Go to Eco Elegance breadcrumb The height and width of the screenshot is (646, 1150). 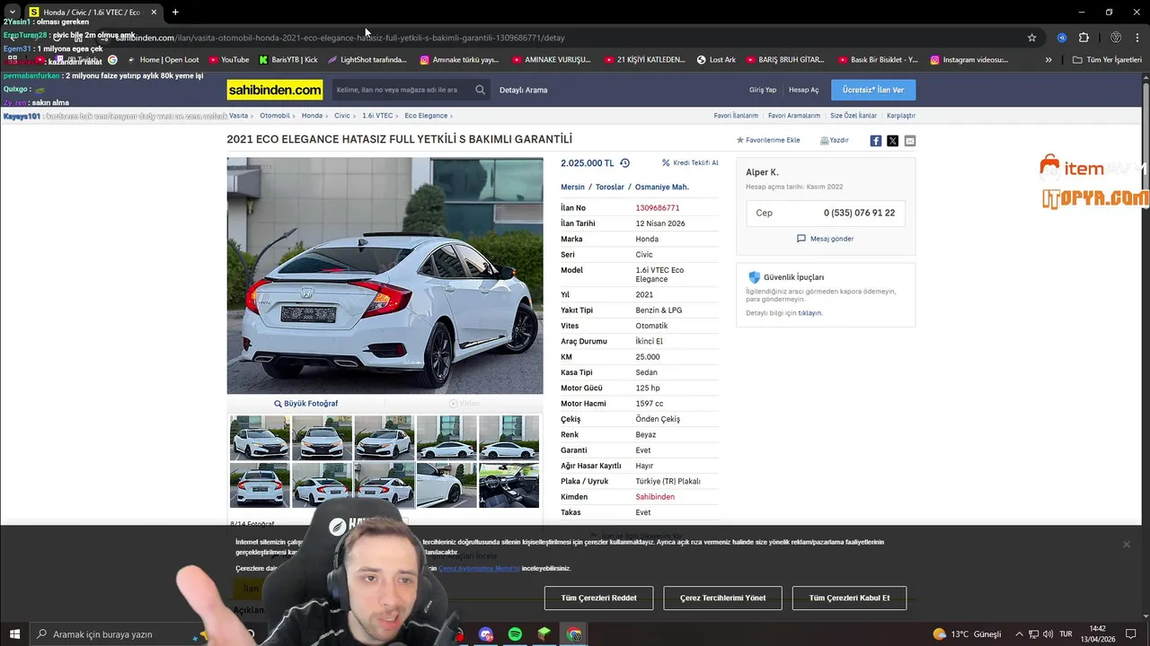[426, 116]
